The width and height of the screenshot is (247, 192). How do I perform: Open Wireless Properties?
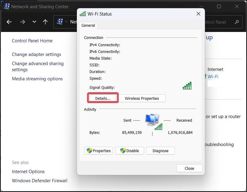[x=142, y=98]
